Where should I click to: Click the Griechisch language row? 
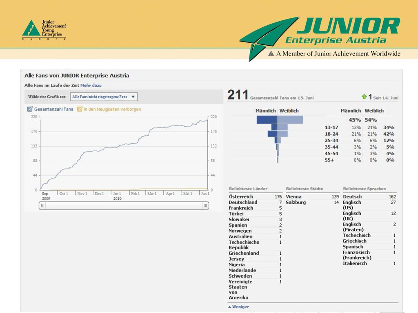(369, 241)
